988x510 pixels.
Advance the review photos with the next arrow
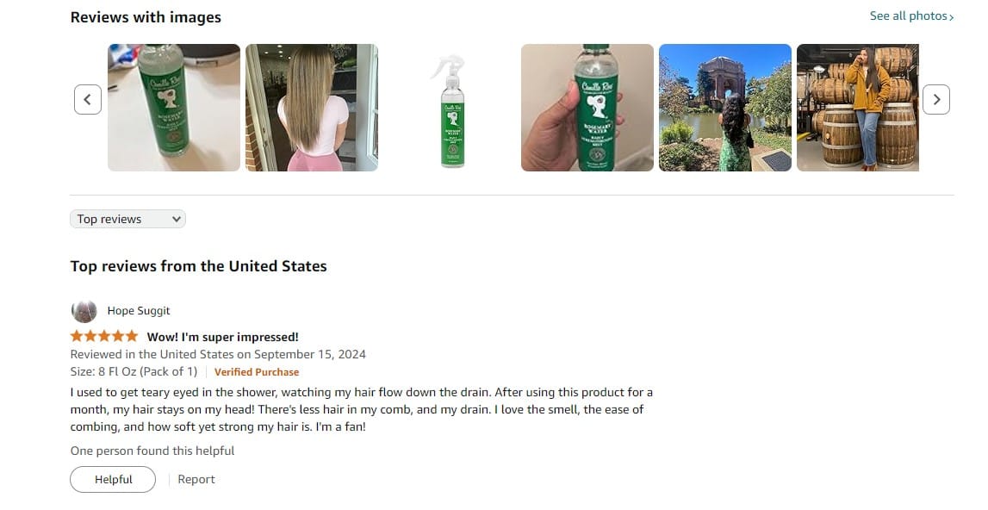click(935, 100)
